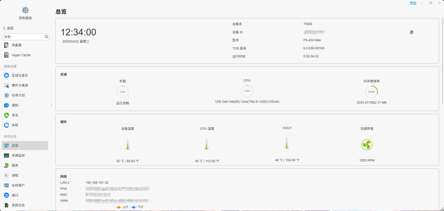
Task: Select 区域与语言 menu label
Action: click(20, 75)
